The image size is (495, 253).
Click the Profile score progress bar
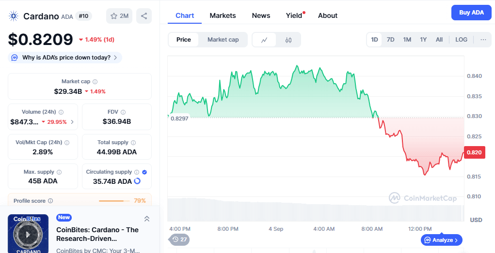[x=114, y=201]
